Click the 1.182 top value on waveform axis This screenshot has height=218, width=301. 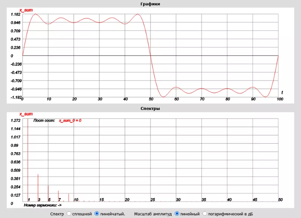pyautogui.click(x=15, y=14)
